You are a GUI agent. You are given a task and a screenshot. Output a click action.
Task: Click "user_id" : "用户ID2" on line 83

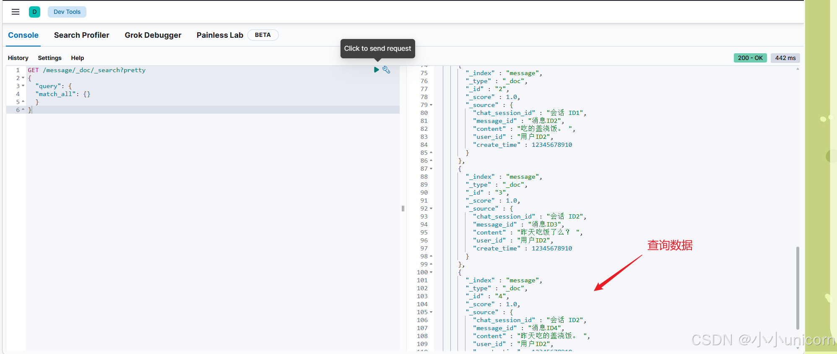pyautogui.click(x=513, y=137)
